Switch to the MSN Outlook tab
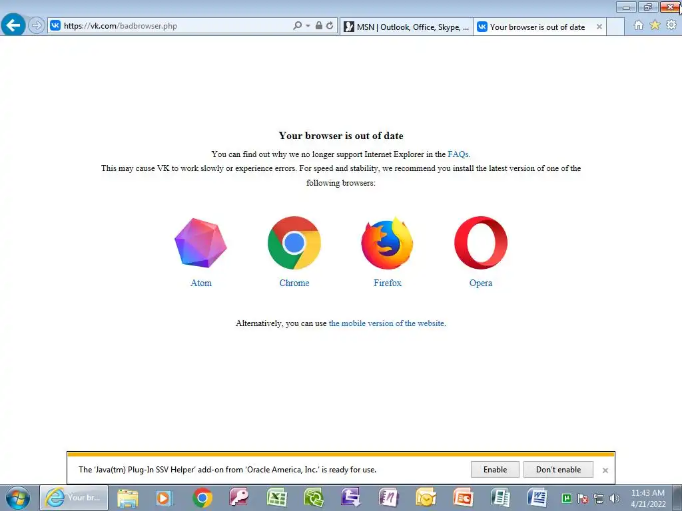Screen dimensions: 682x511 coord(406,27)
